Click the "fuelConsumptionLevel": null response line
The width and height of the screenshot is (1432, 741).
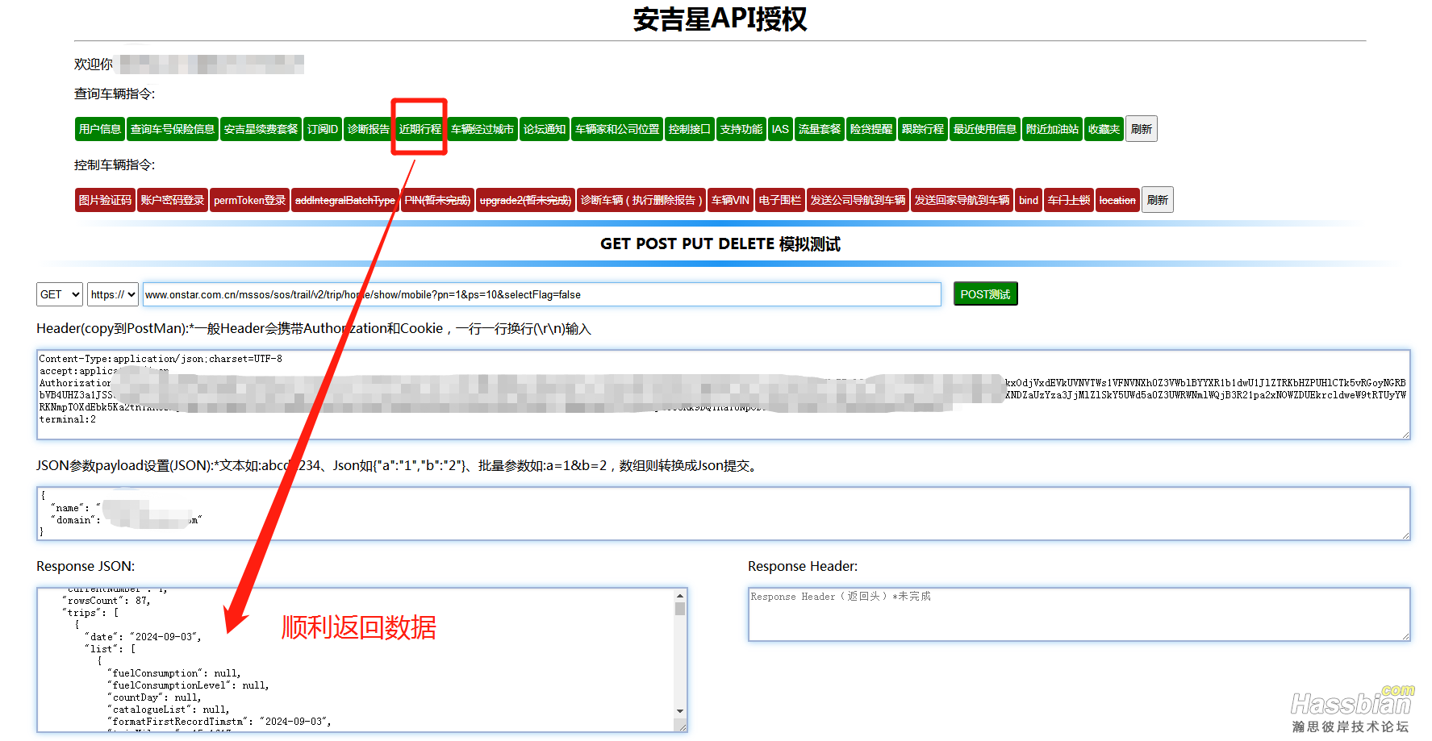click(x=188, y=685)
